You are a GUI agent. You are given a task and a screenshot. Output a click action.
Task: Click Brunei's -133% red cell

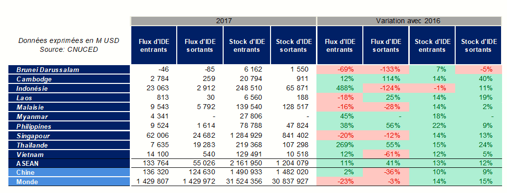tap(386, 69)
